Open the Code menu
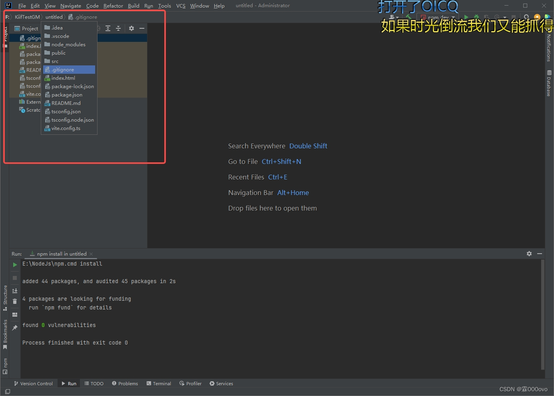Viewport: 554px width, 396px height. (x=92, y=6)
